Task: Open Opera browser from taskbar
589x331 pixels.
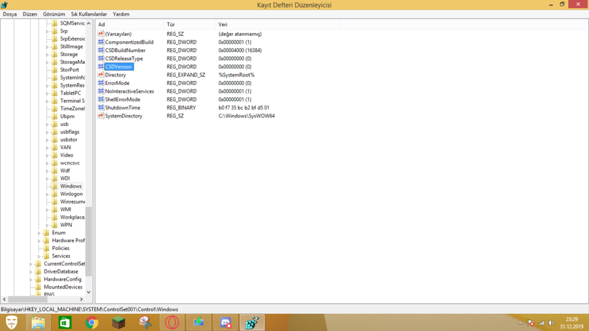Action: pos(171,323)
